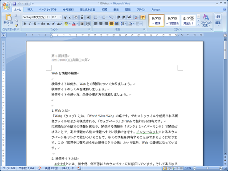
Task: Center align text
Action: point(101,24)
